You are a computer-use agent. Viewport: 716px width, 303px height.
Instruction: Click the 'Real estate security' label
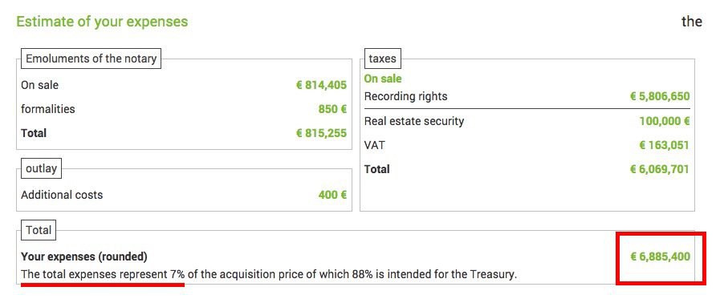(x=414, y=121)
